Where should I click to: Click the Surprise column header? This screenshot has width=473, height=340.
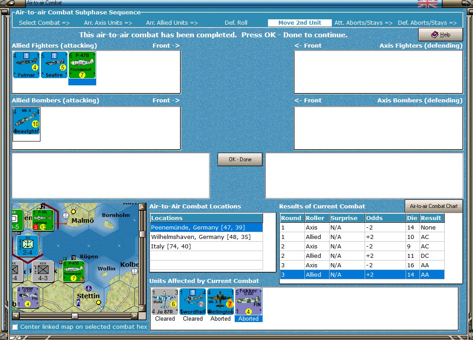click(x=346, y=218)
